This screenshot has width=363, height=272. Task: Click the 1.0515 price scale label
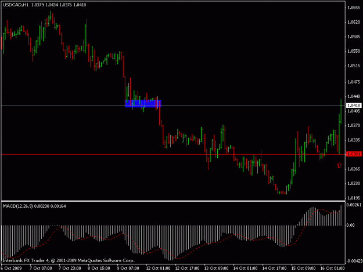pos(354,66)
